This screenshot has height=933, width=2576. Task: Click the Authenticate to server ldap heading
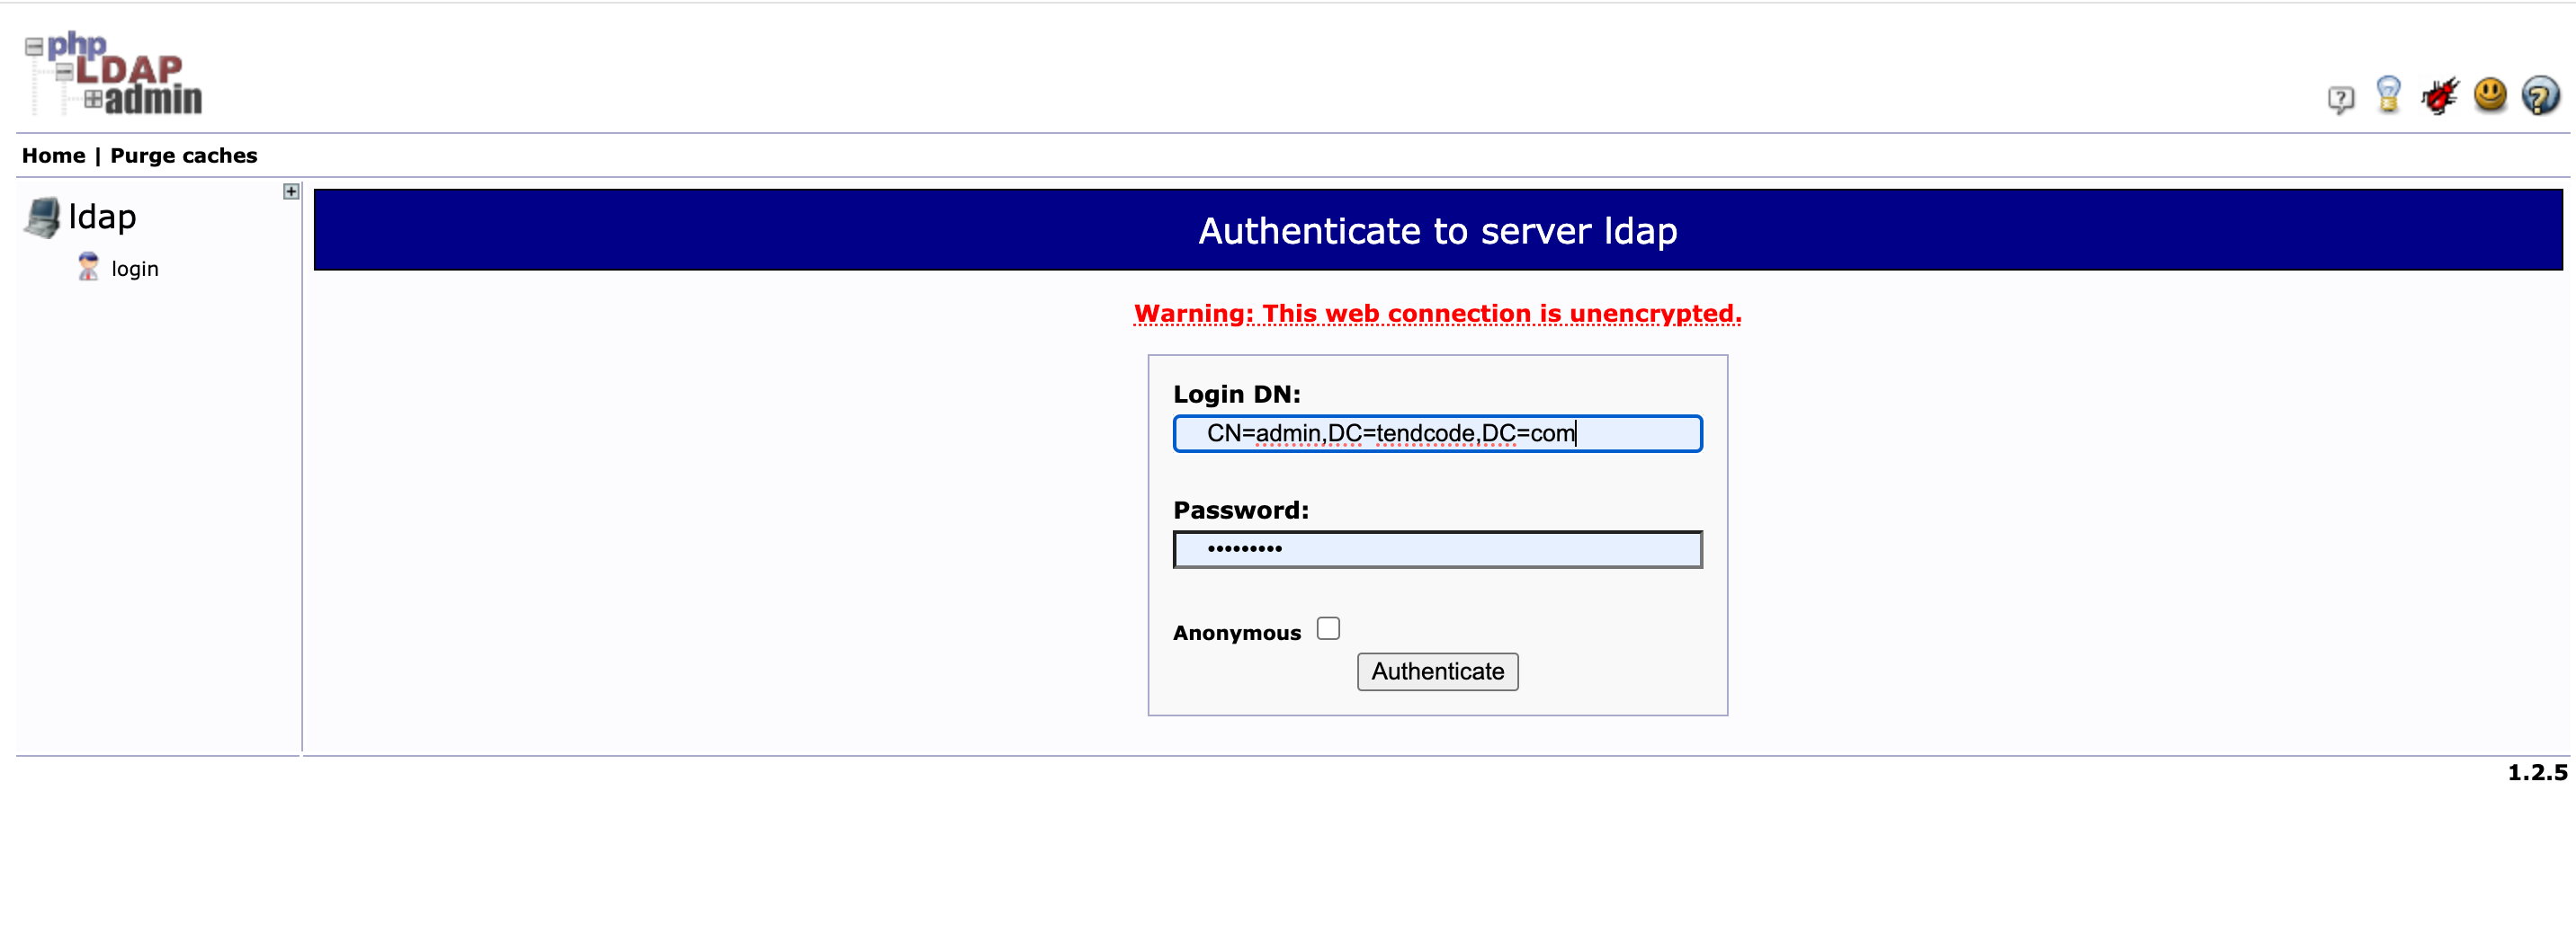coord(1437,231)
